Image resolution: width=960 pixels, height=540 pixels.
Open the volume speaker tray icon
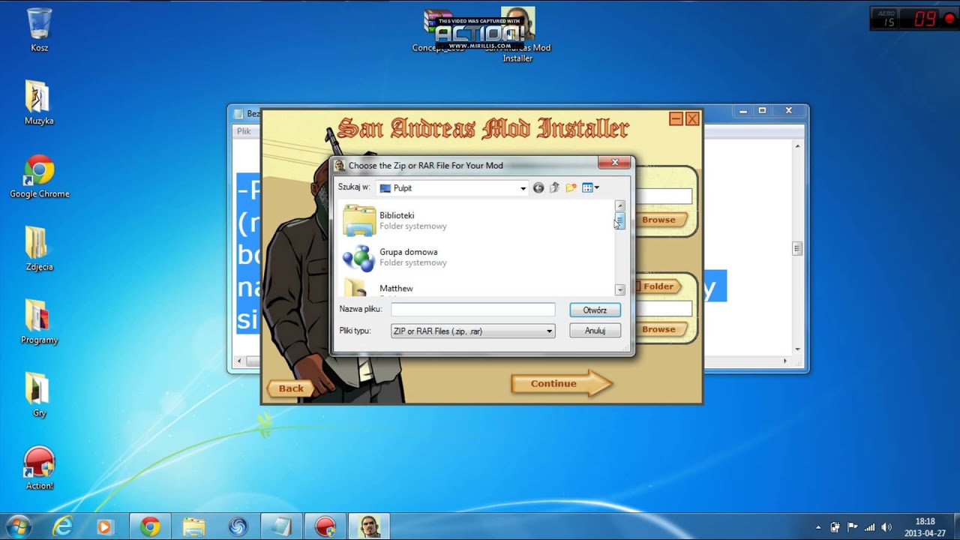[887, 527]
